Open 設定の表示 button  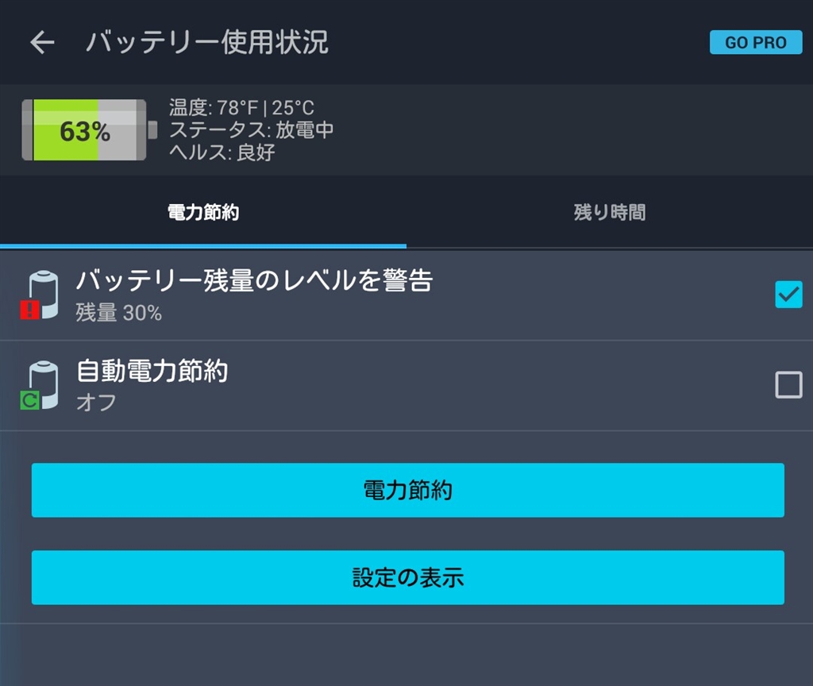pos(407,577)
